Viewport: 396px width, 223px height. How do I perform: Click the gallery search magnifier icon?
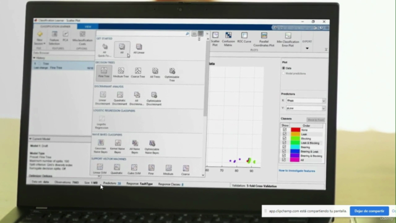[x=187, y=33]
